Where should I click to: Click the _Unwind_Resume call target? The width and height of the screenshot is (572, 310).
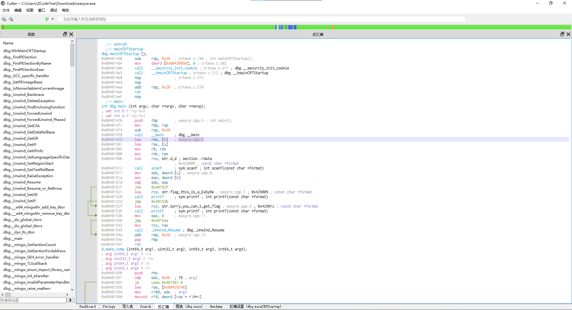coord(166,230)
